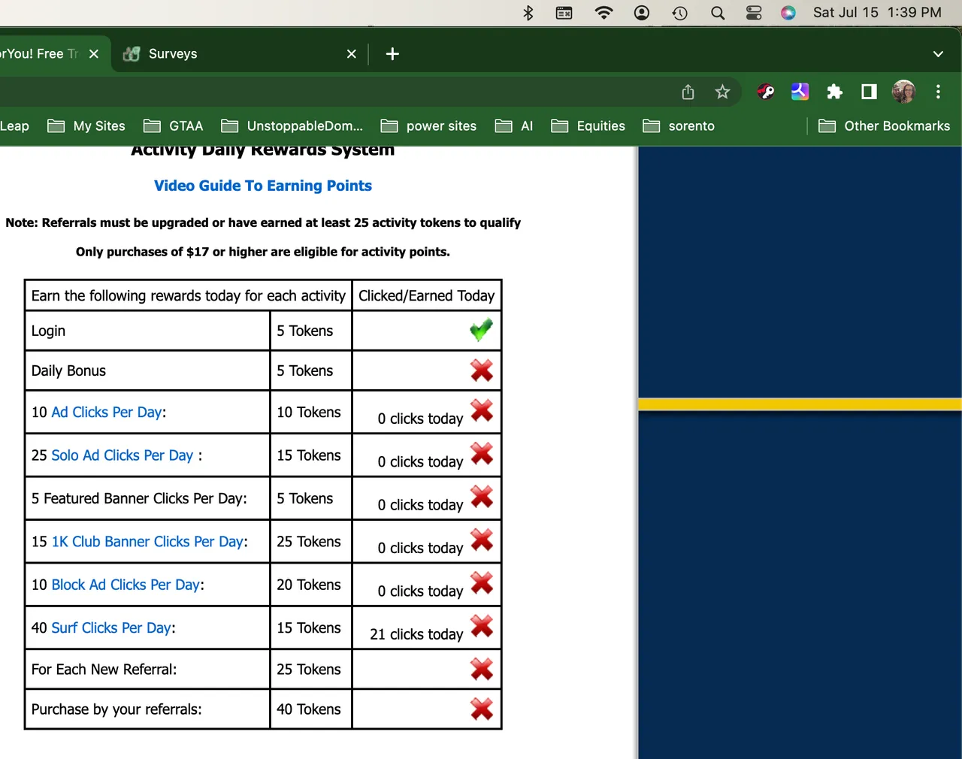Click the colorful purple extension icon

(800, 92)
